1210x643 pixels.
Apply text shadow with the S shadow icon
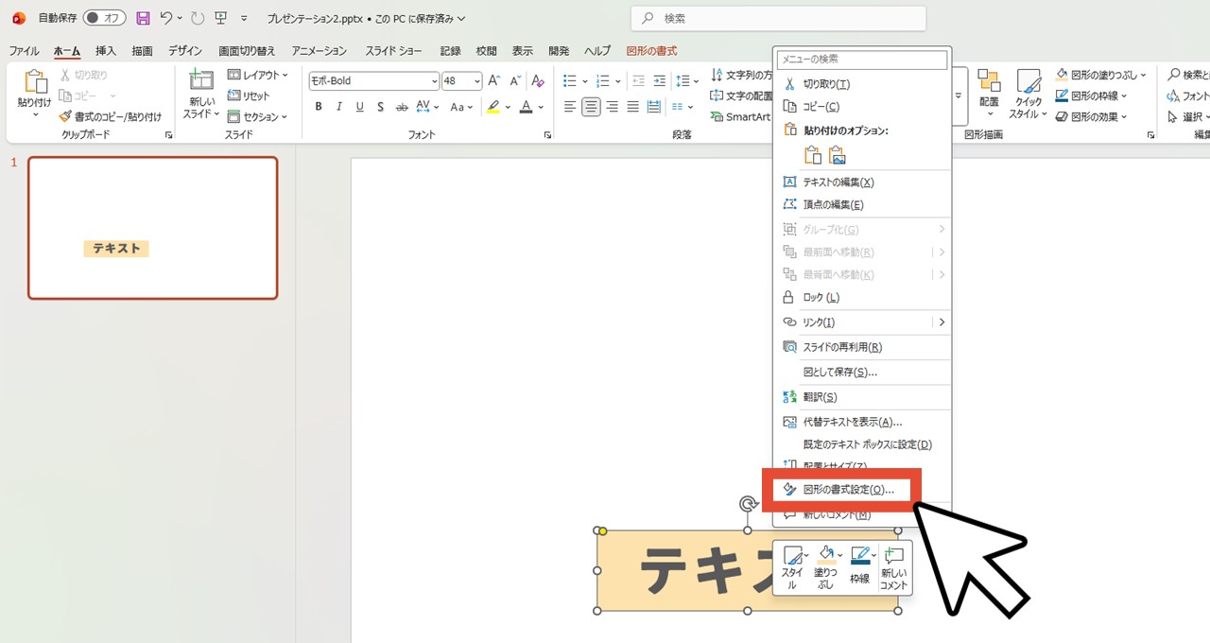tap(380, 107)
